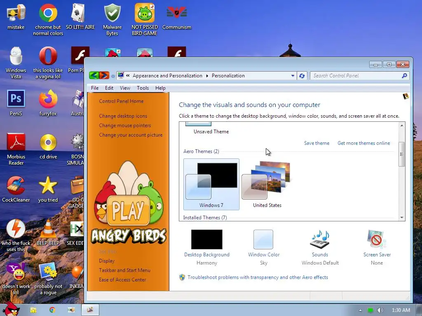Open the yellow folder taskbar icon

tap(33, 310)
